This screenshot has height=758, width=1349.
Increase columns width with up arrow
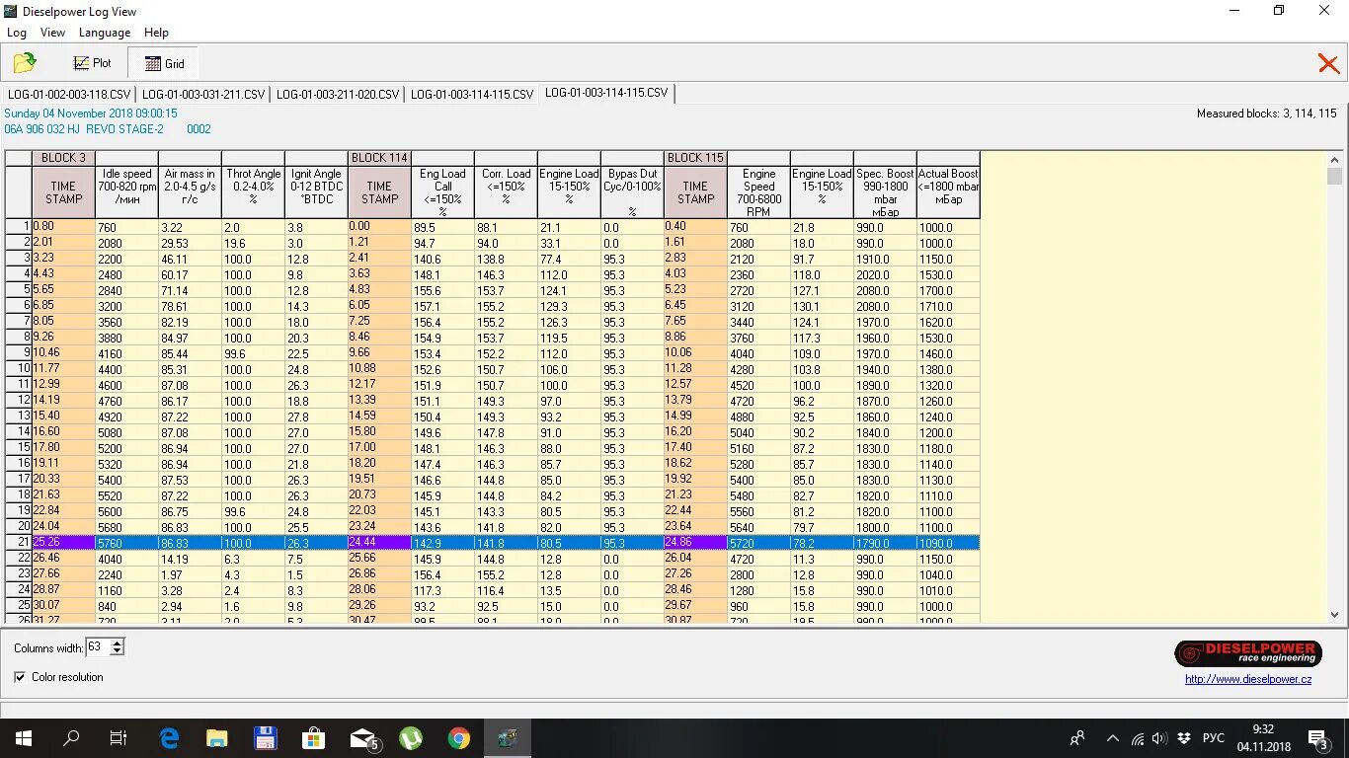click(x=118, y=644)
